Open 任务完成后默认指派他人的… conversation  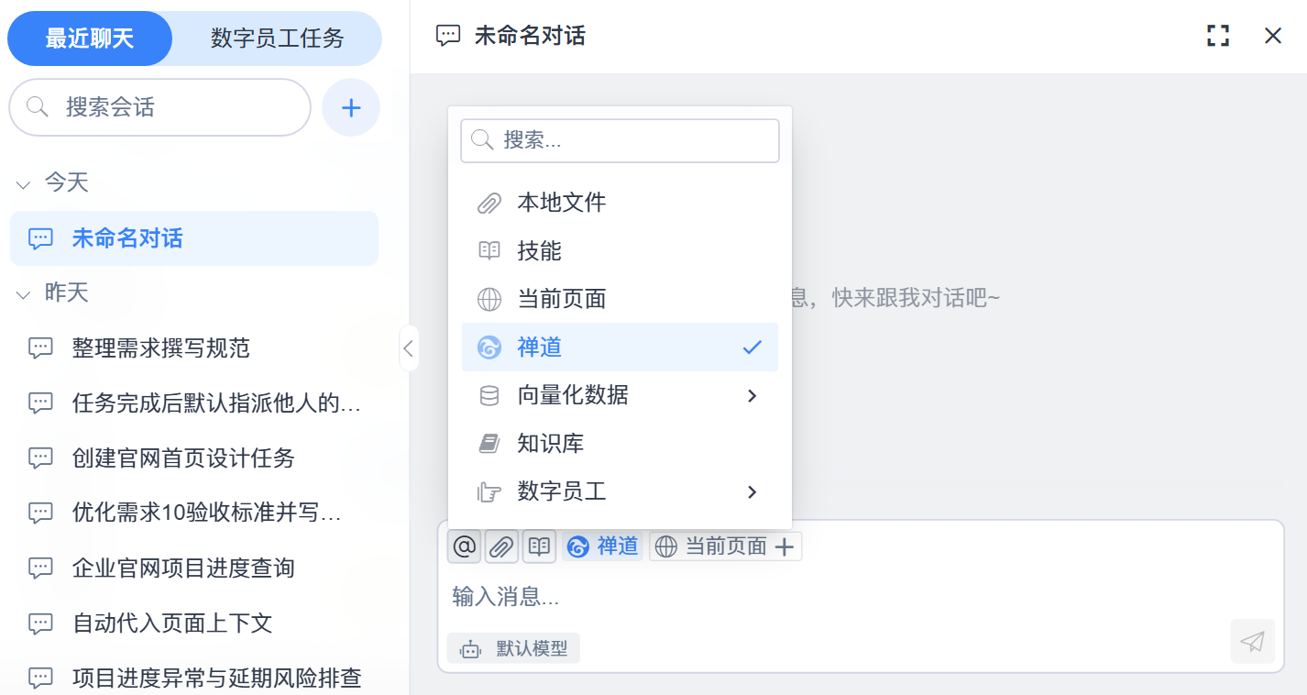click(x=194, y=403)
